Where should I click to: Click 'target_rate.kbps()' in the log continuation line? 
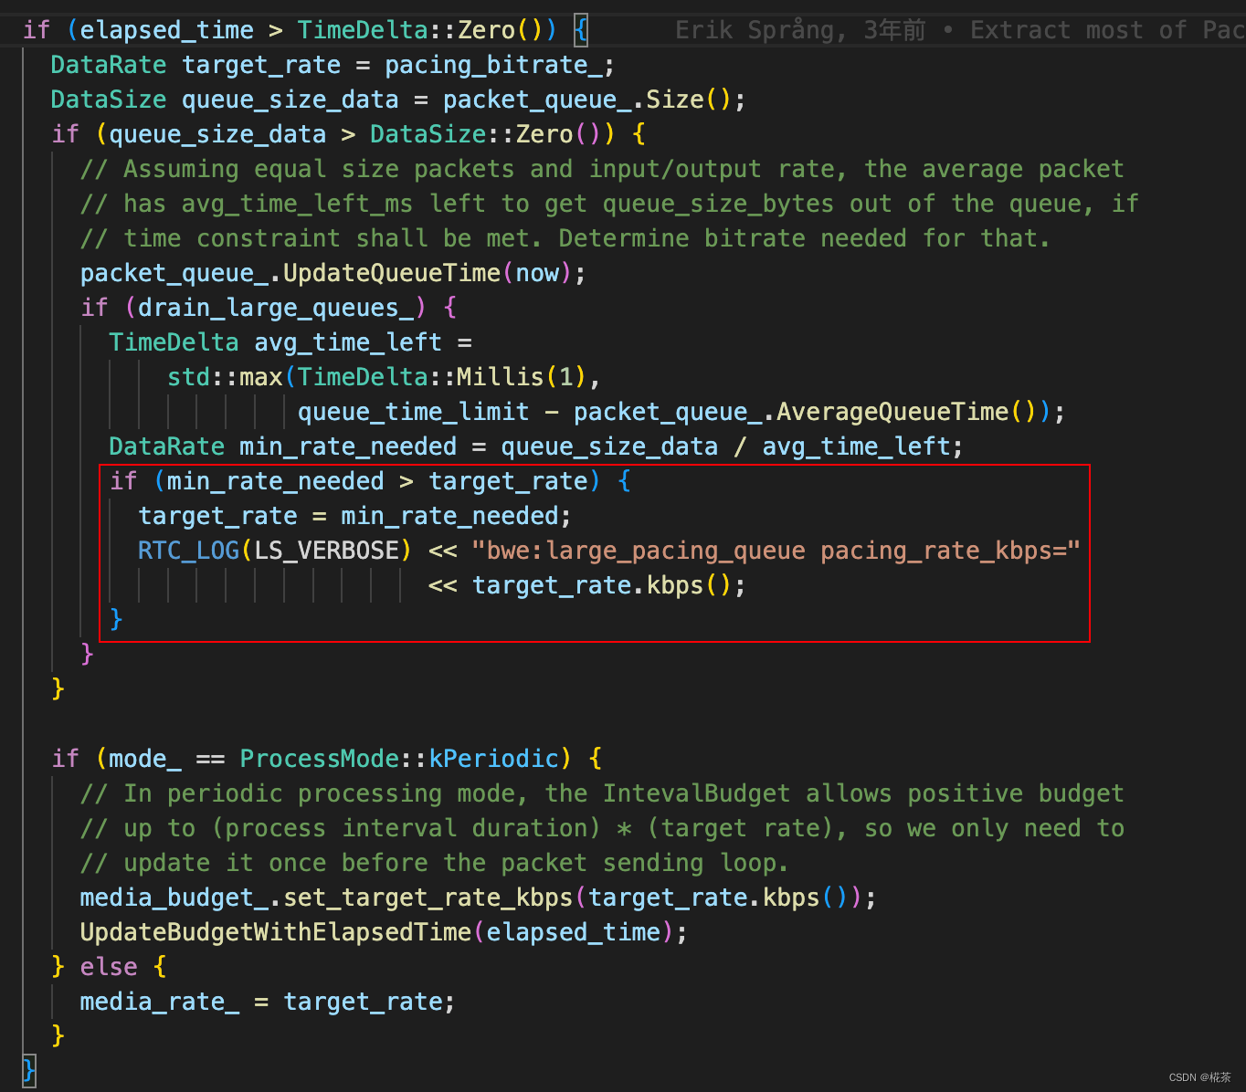pos(602,585)
